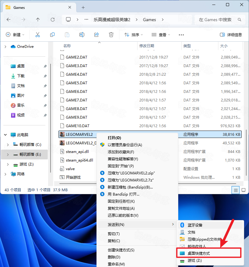Open the 排序 sort dropdown

(134, 35)
